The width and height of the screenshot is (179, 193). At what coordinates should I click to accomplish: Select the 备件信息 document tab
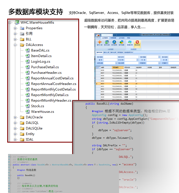tap(99, 52)
